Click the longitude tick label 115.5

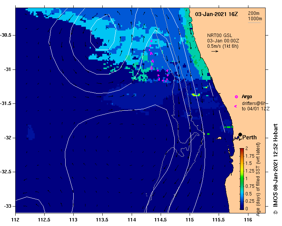click(x=219, y=220)
